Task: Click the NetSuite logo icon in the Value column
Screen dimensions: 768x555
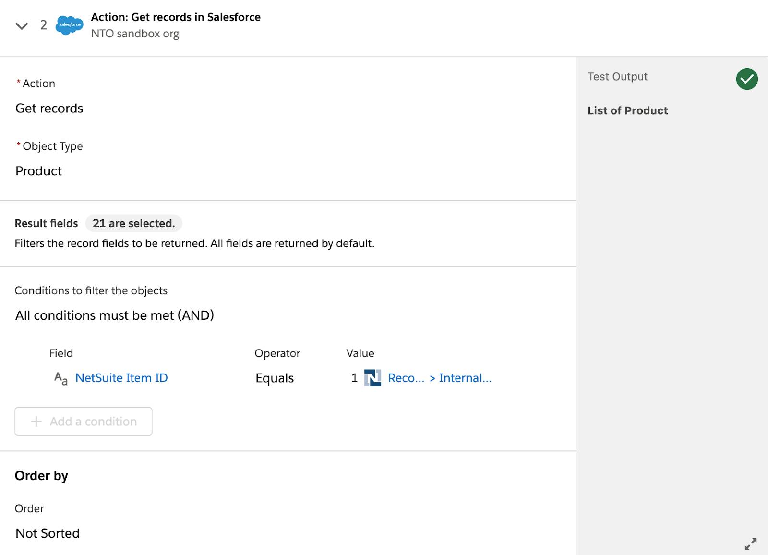Action: (372, 378)
